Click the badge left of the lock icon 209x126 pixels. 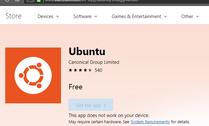(x=30, y=1)
